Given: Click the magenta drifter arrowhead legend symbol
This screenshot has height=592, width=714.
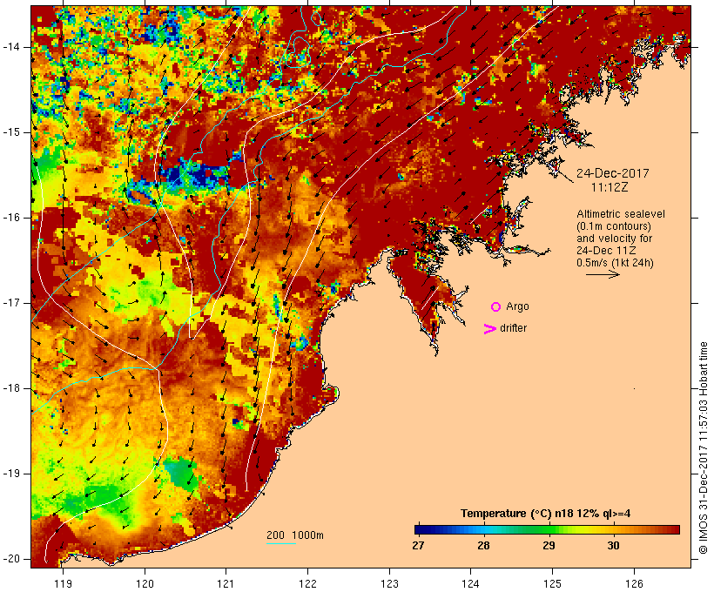Looking at the screenshot, I should pyautogui.click(x=490, y=329).
